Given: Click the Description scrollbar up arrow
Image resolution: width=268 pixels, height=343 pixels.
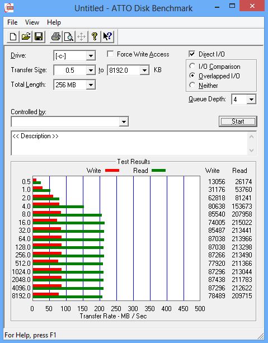Looking at the screenshot, I should [252, 137].
